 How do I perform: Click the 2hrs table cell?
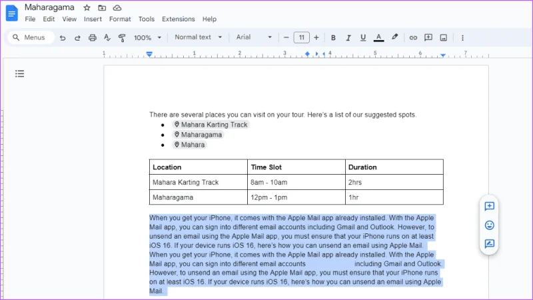[394, 182]
